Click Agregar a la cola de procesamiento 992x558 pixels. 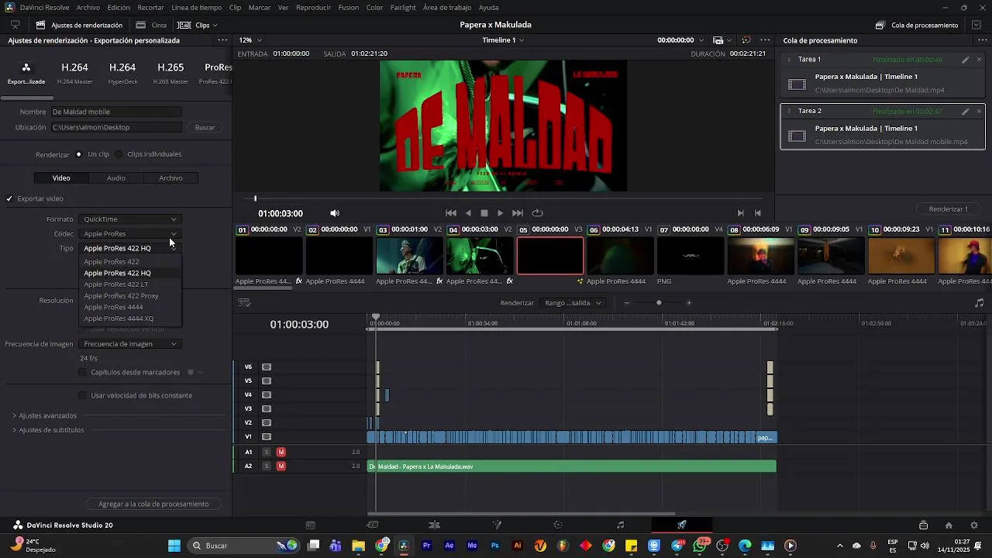153,504
